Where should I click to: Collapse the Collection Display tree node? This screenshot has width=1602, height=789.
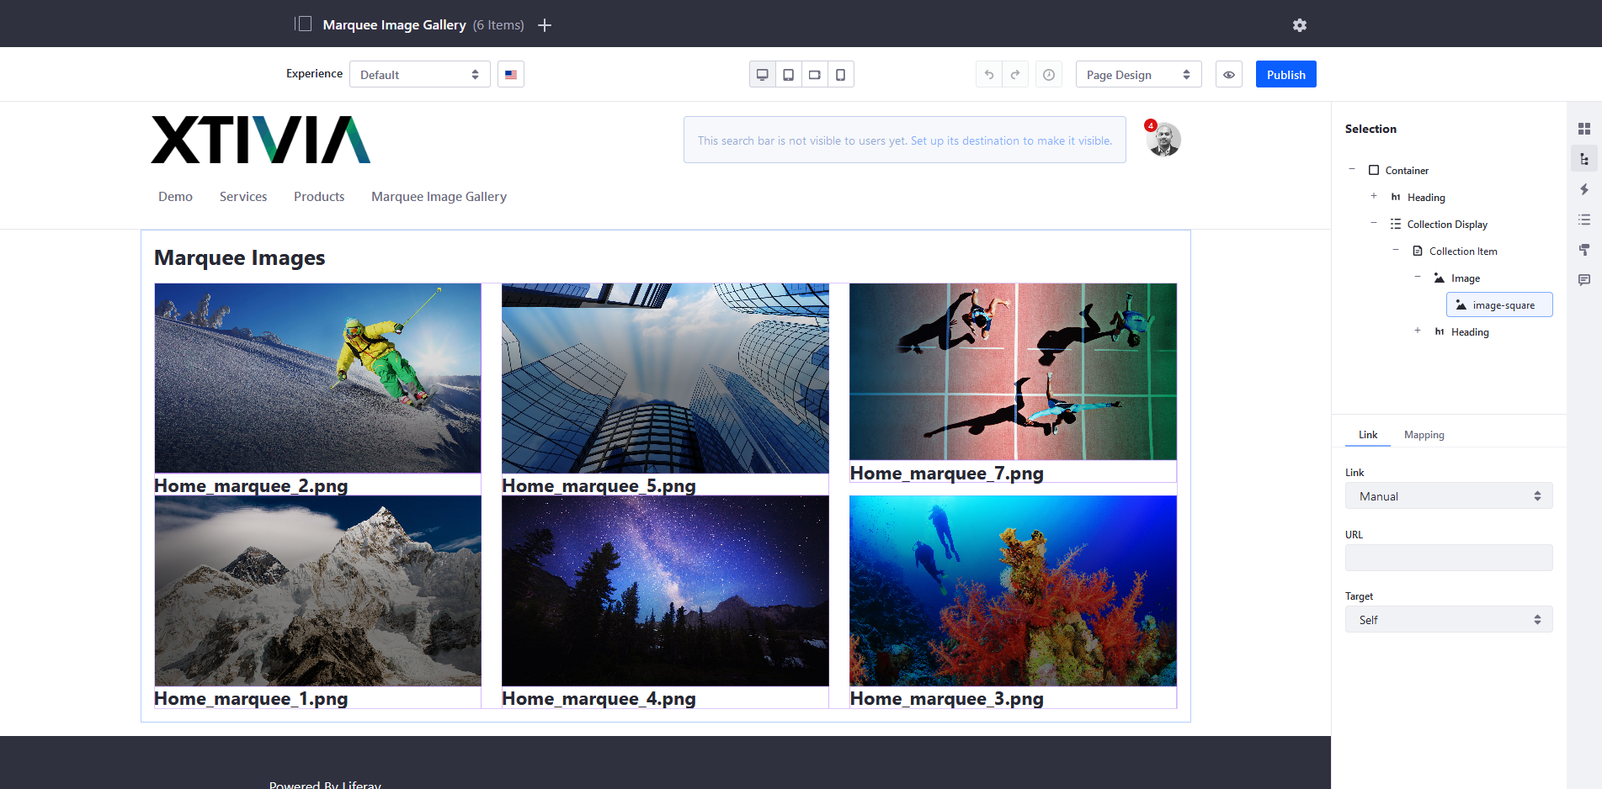tap(1373, 224)
